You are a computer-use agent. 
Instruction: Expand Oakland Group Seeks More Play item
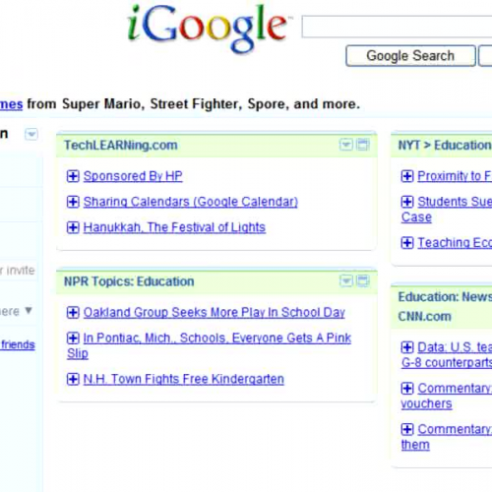(73, 312)
